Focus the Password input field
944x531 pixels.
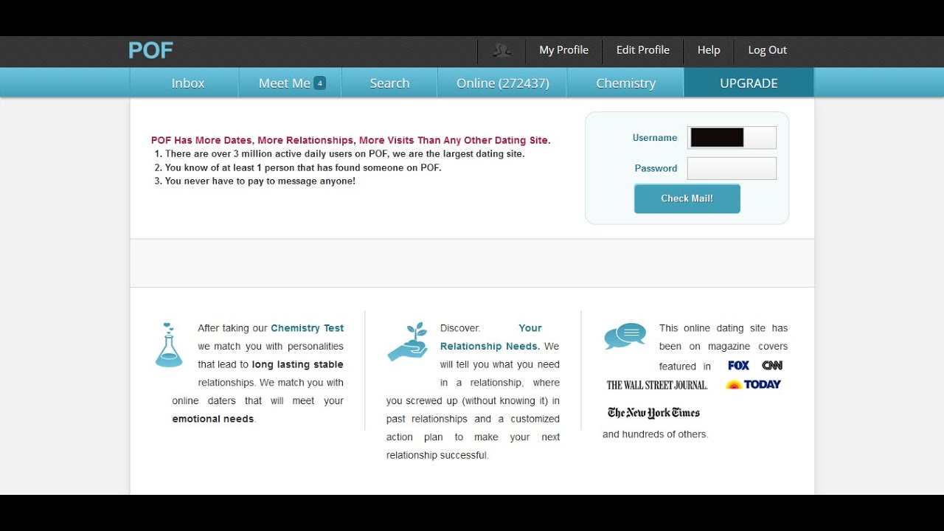click(732, 168)
